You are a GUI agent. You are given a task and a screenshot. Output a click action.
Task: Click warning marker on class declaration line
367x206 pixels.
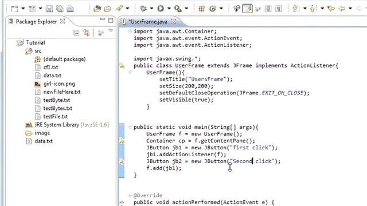click(x=122, y=66)
